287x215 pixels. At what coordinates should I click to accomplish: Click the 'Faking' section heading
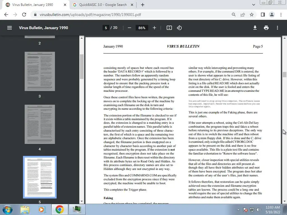pos(108,198)
